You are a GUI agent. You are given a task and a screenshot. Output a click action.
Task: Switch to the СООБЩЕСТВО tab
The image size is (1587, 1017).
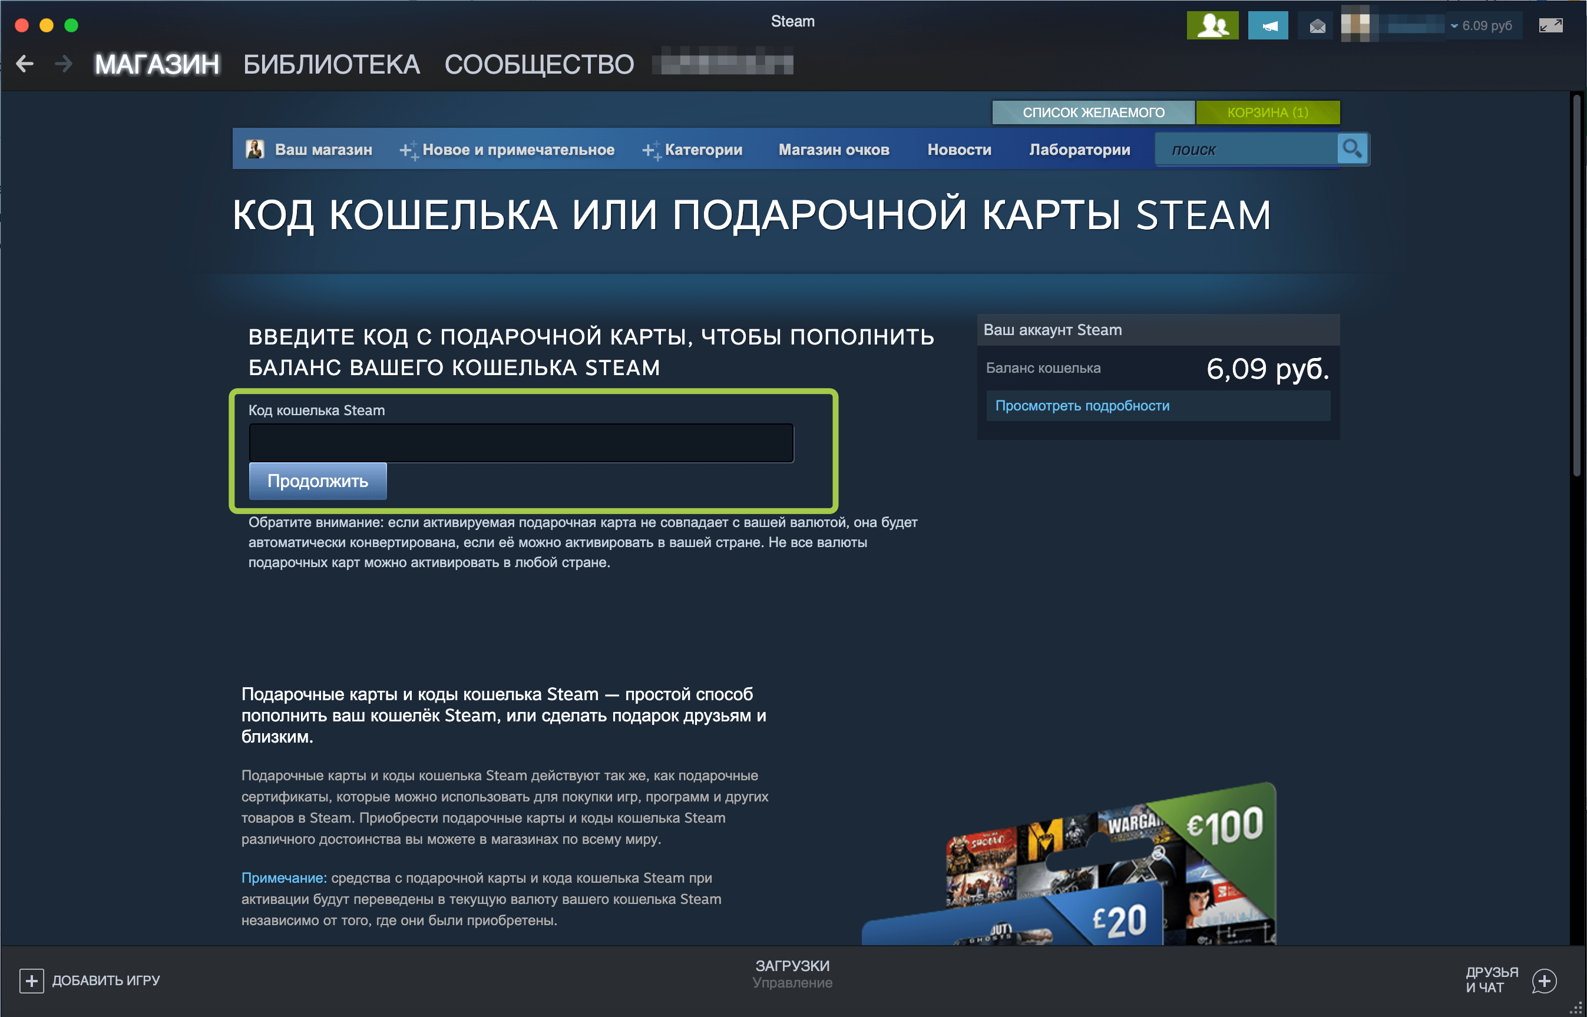coord(539,65)
